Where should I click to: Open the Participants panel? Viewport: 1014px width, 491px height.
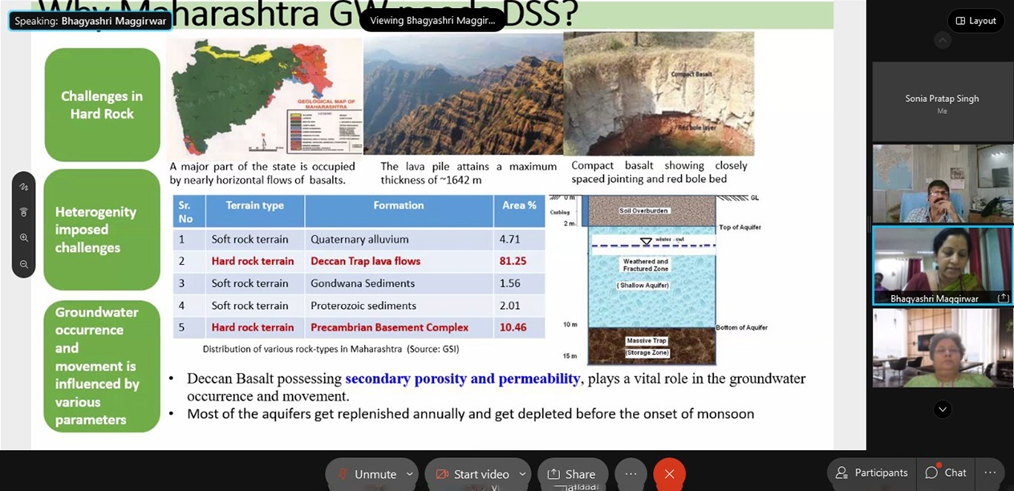pos(872,473)
